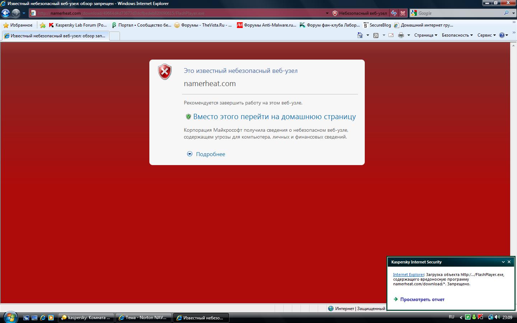The height and width of the screenshot is (323, 517).
Task: Click the 'Известный небезо...' taskbar button
Action: [x=201, y=318]
